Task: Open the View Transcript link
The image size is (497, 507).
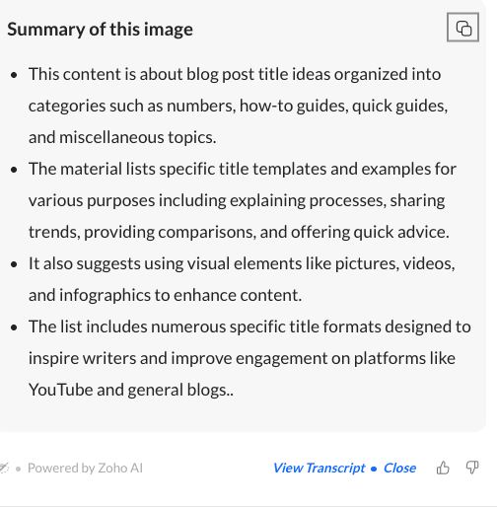Action: pyautogui.click(x=319, y=468)
